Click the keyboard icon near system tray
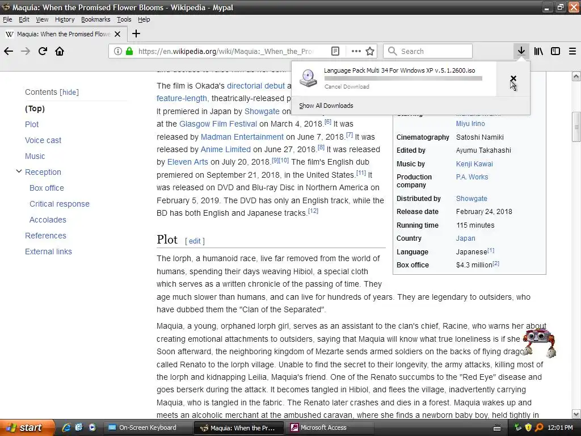 pyautogui.click(x=497, y=428)
